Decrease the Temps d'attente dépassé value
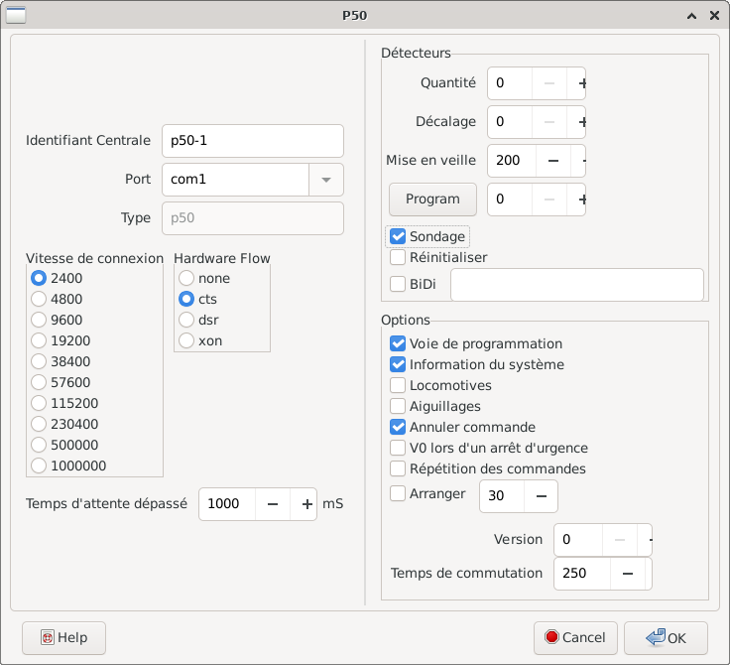The height and width of the screenshot is (665, 730). point(272,504)
